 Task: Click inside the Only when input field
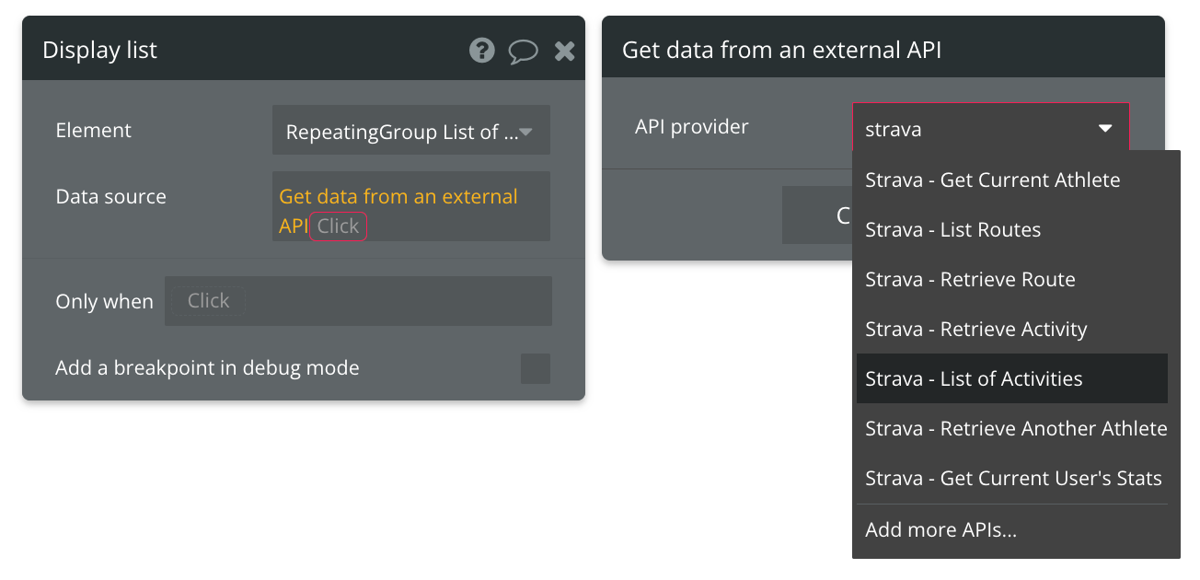coord(208,300)
